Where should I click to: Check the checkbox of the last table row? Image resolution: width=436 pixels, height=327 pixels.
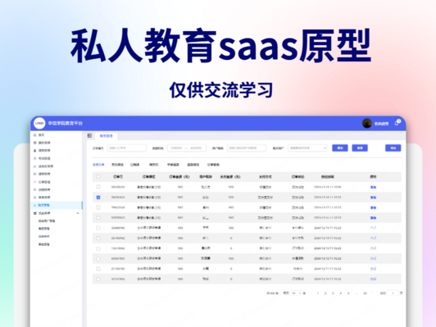[98, 279]
